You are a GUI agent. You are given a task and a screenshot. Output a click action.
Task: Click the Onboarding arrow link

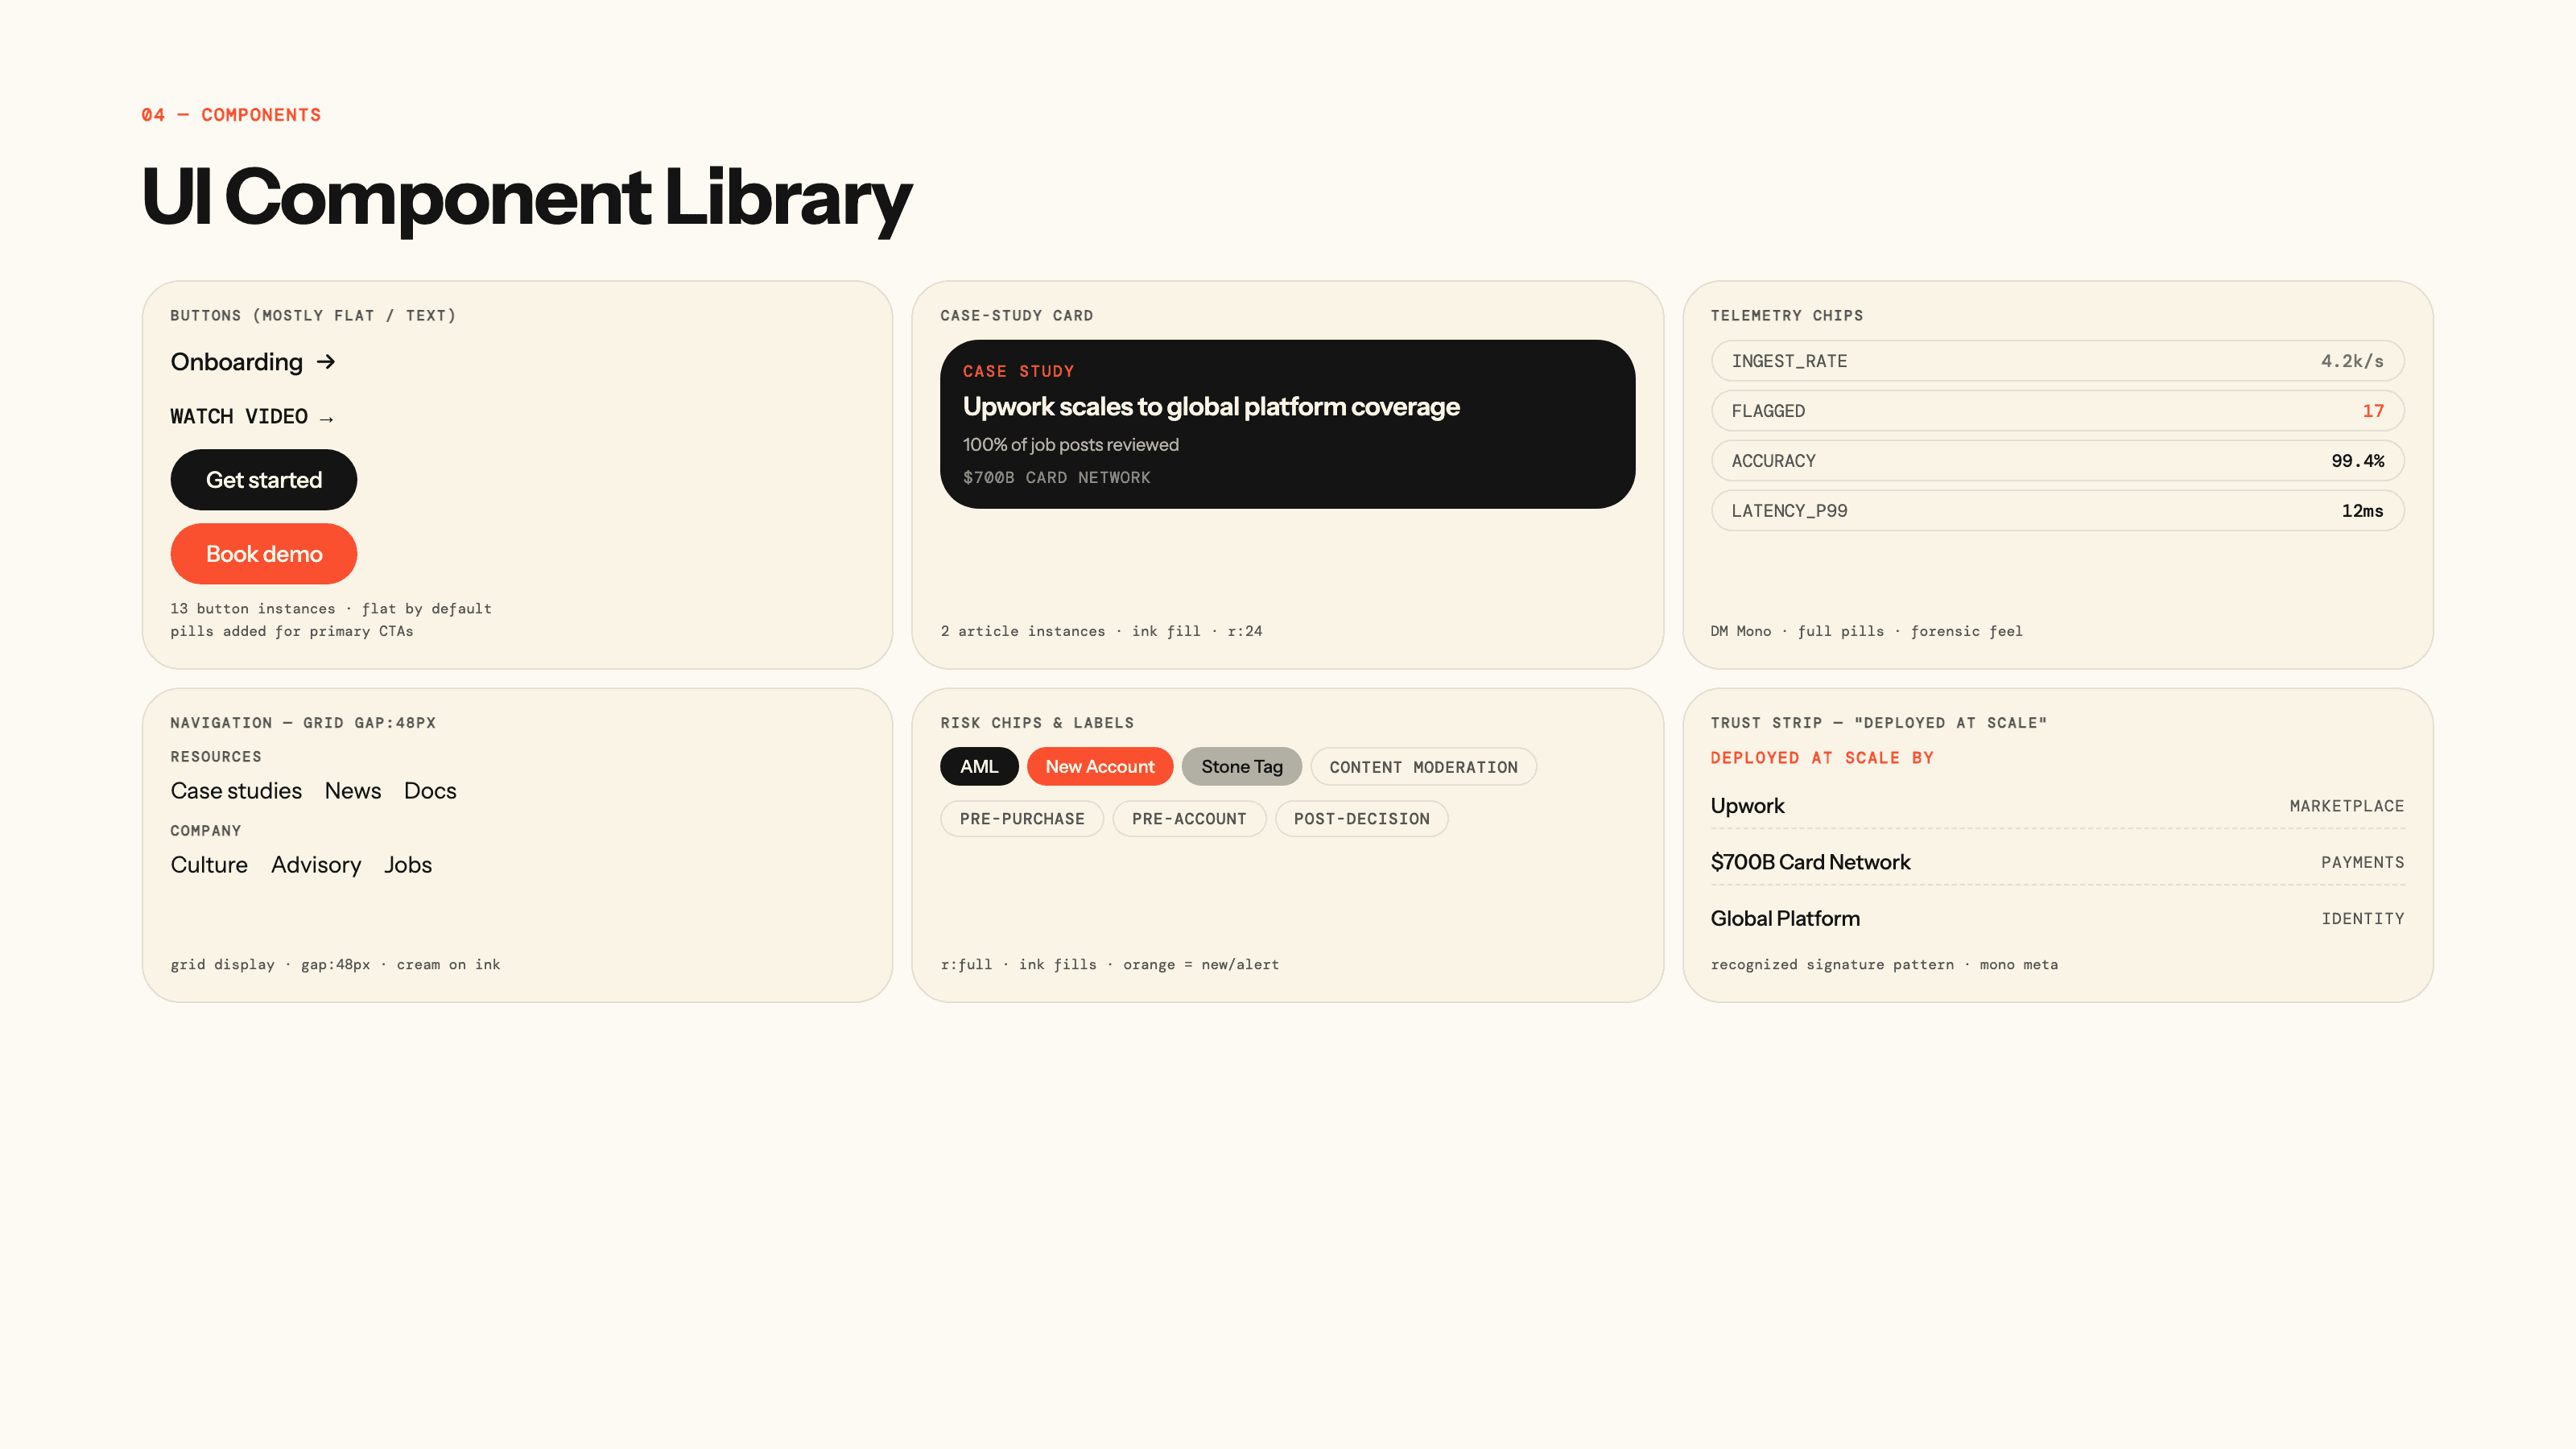point(253,362)
